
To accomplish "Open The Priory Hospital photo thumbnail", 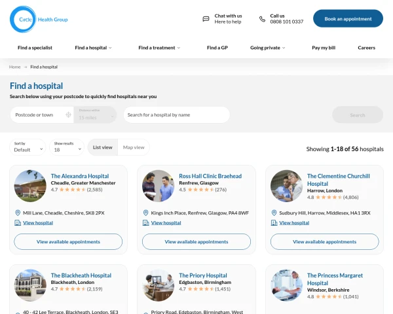I will pos(158,285).
